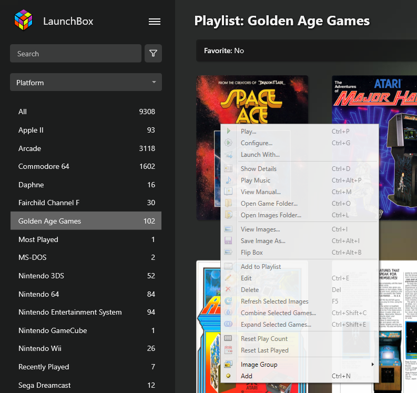Select Fairchild Channel F platform
Image resolution: width=417 pixels, height=393 pixels.
[x=86, y=203]
